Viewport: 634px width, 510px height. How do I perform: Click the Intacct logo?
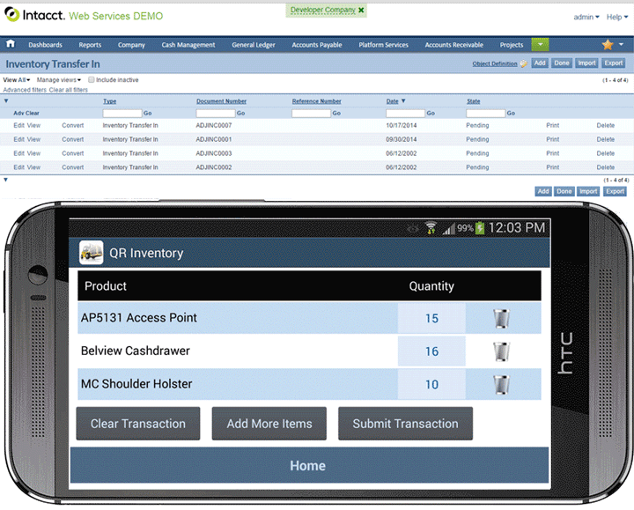point(34,15)
